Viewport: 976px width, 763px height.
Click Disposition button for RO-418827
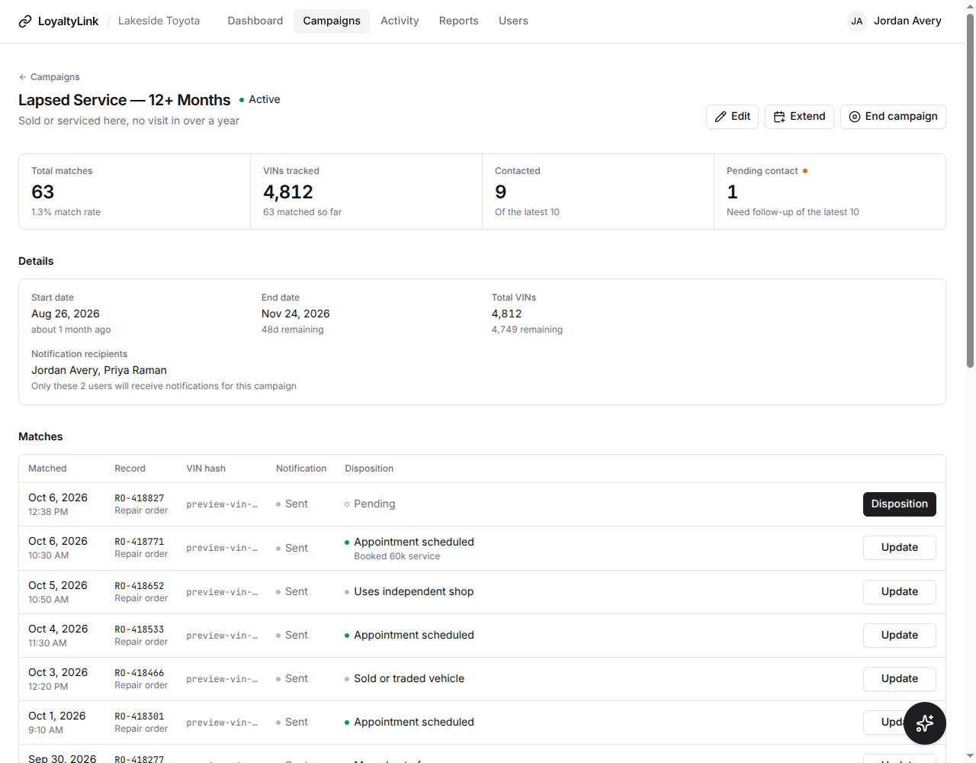click(x=900, y=504)
